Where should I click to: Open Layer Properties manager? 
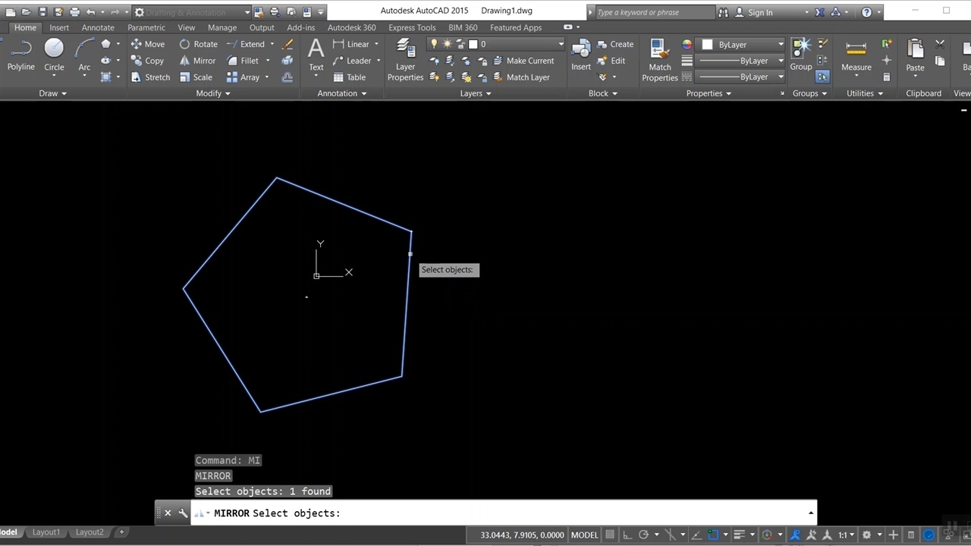tap(405, 59)
